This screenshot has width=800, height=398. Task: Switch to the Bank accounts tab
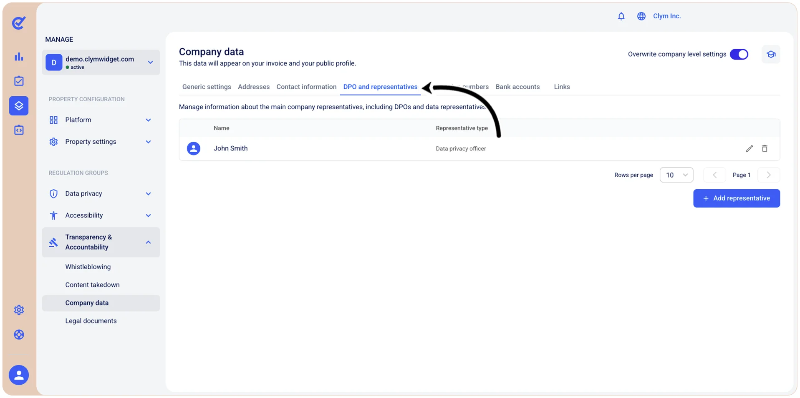point(517,87)
